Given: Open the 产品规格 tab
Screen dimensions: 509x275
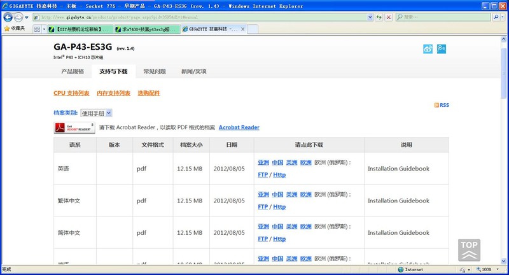Looking at the screenshot, I should (73, 71).
